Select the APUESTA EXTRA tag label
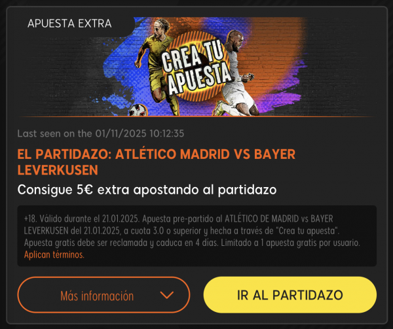Screen dimensions: 393x329 (69, 24)
